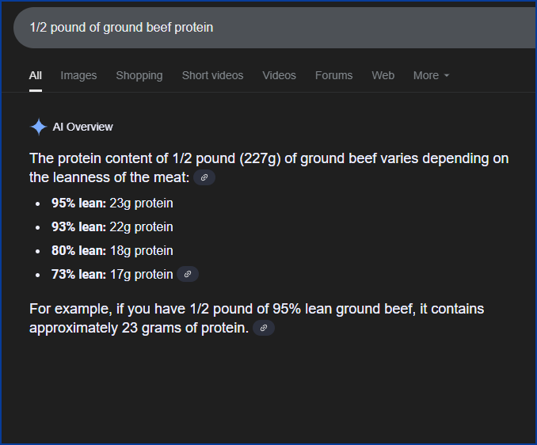The image size is (537, 445).
Task: Select the Web results tab
Action: (383, 75)
